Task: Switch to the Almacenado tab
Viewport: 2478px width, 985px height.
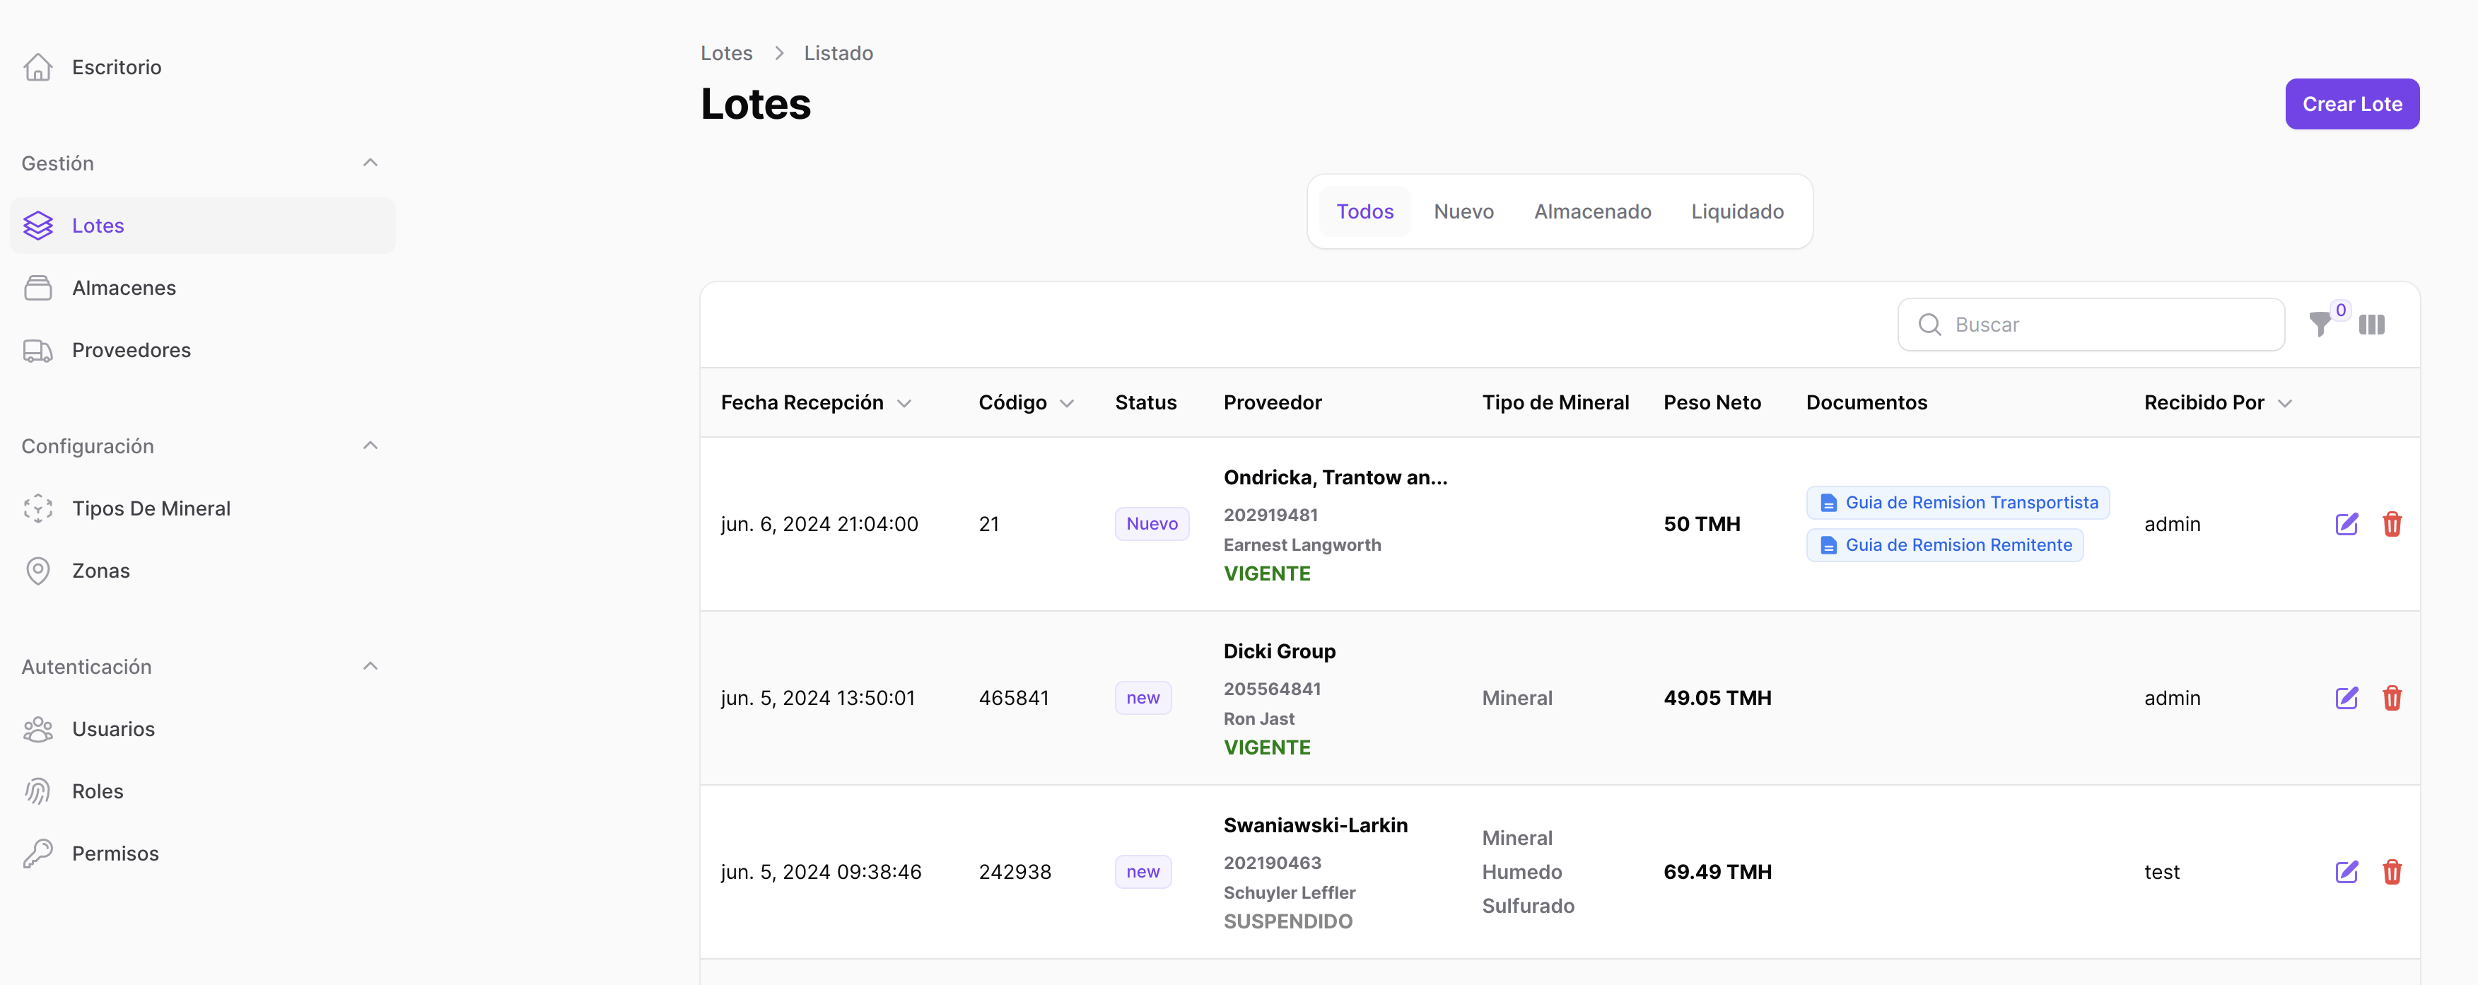Action: pos(1592,211)
